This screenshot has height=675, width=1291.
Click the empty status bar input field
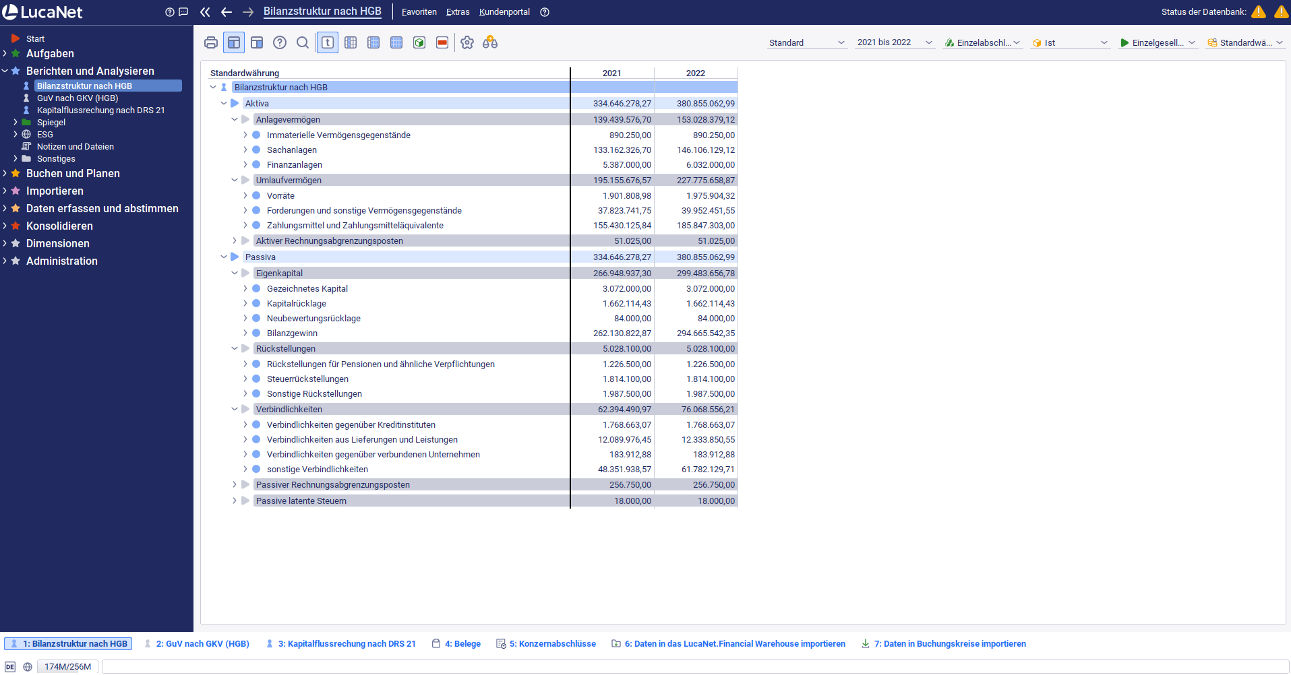pos(695,667)
